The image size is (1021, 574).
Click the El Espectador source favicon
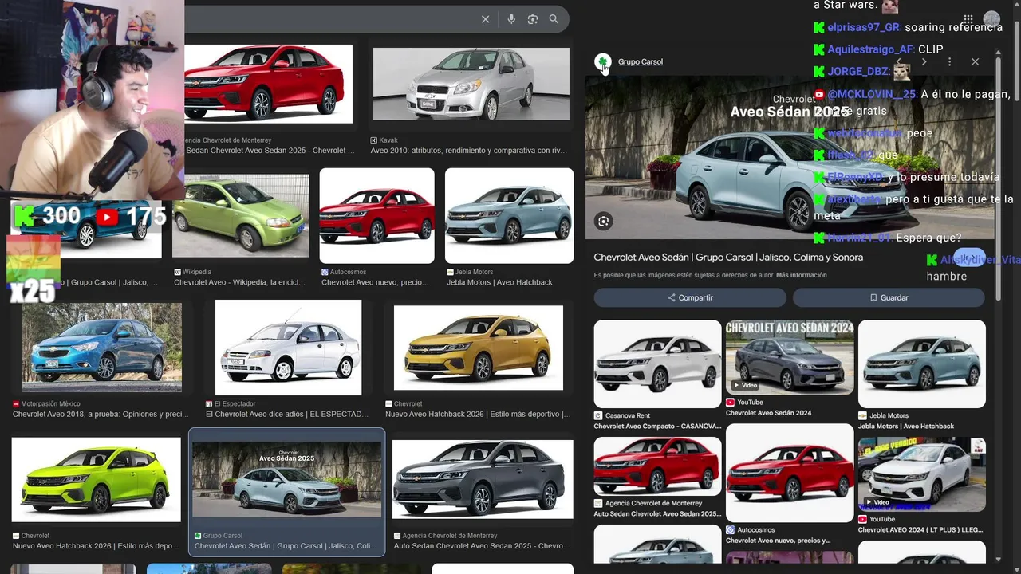pos(209,404)
